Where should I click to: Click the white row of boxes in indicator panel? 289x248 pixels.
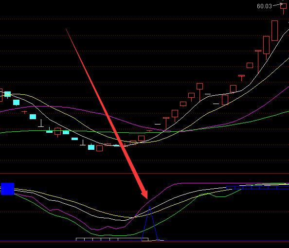click(x=112, y=239)
